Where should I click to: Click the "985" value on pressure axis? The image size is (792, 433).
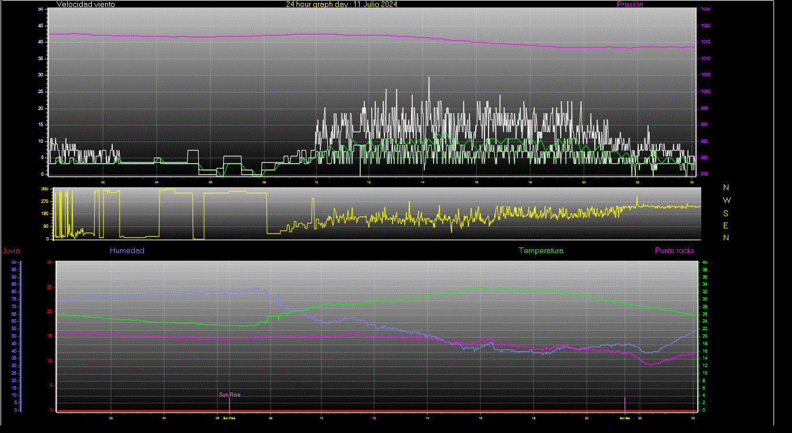[x=704, y=141]
